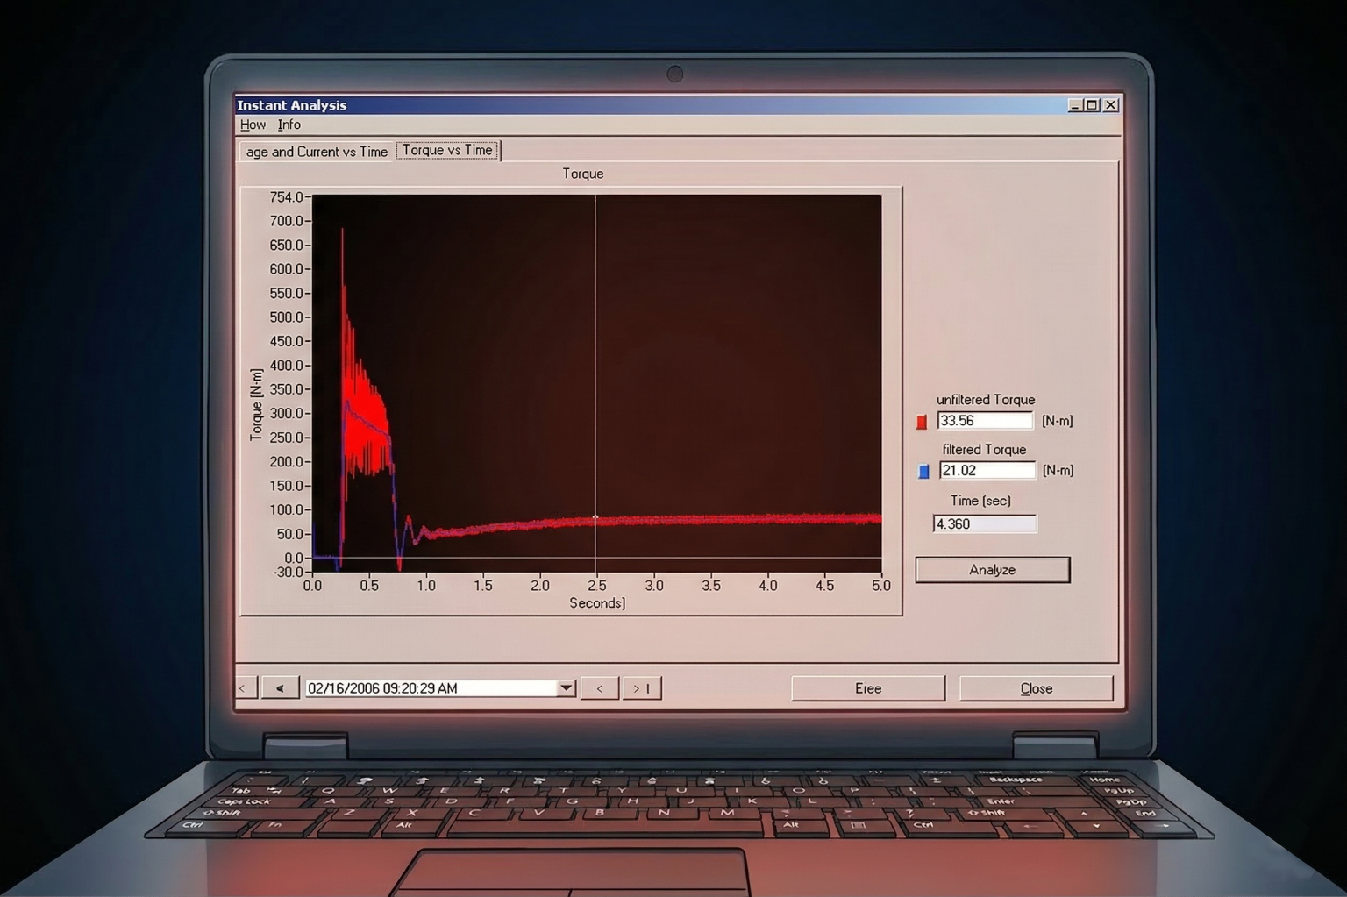Screen dimensions: 1347x897
Task: Switch to Voltage and Current vs Time tab
Action: pos(316,152)
